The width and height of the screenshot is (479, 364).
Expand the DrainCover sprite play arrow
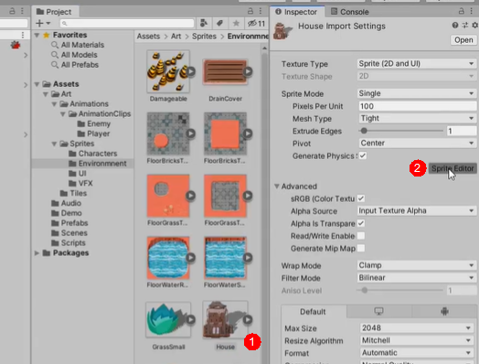click(248, 71)
